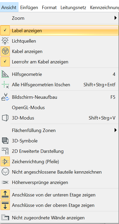Click the 3D-Modus perspective icon
This screenshot has height=224, width=119.
(5, 118)
